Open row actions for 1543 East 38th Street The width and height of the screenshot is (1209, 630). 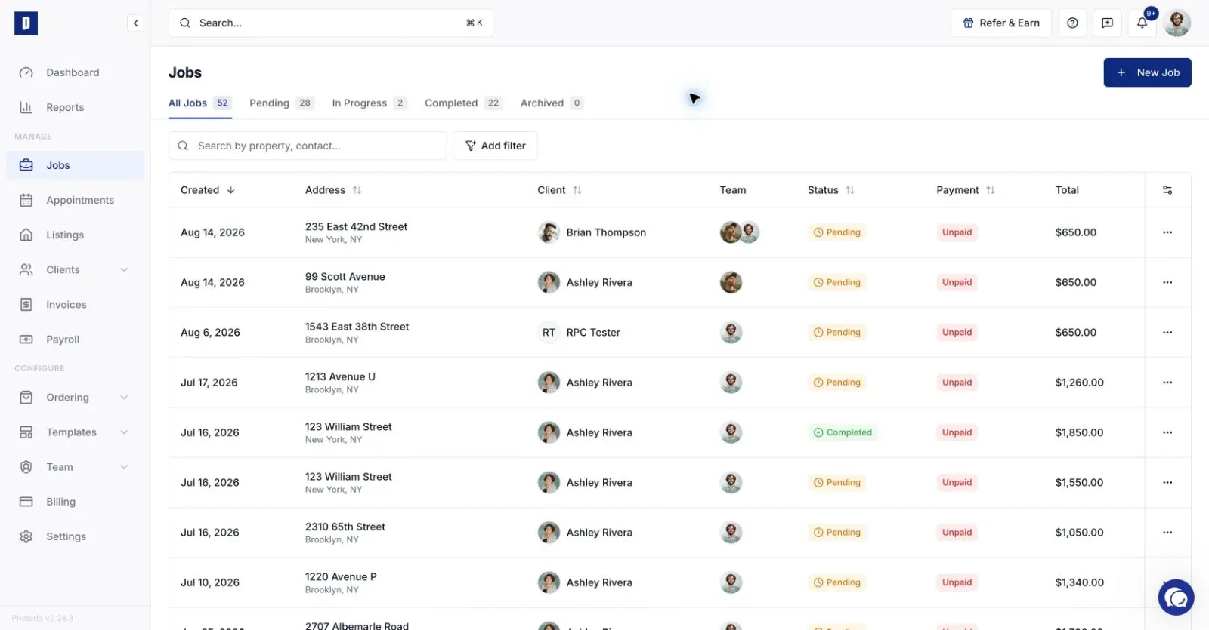click(1167, 332)
